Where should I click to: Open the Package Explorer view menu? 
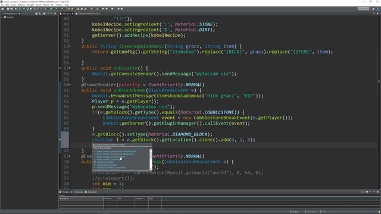[x=48, y=14]
